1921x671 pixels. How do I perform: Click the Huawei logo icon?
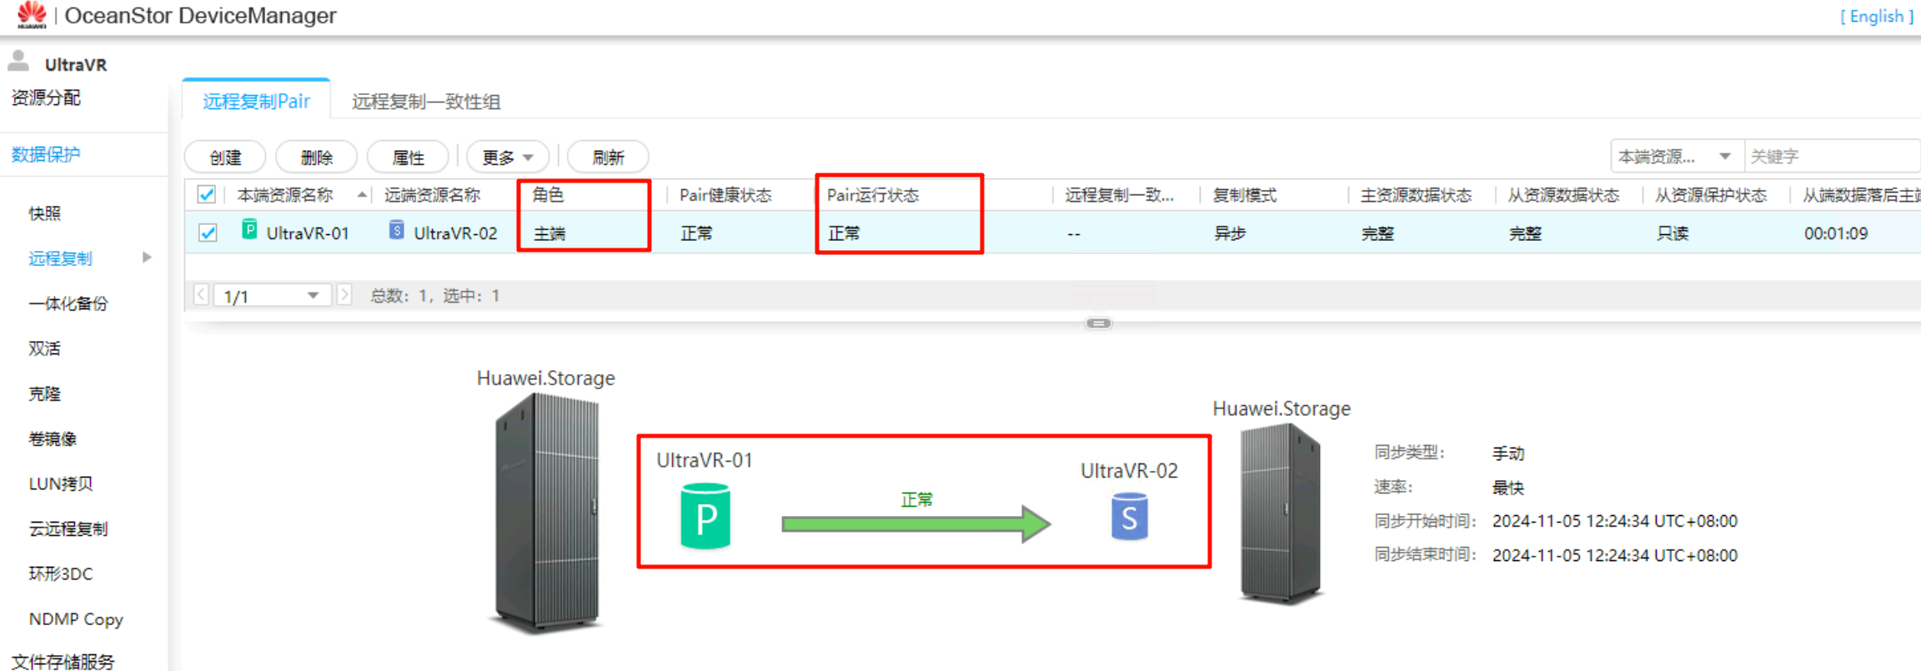(x=32, y=15)
